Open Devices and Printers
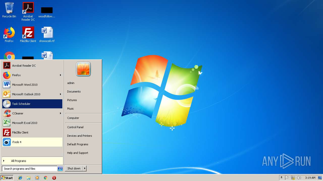Viewport: 323px width, 181px height. 79,136
